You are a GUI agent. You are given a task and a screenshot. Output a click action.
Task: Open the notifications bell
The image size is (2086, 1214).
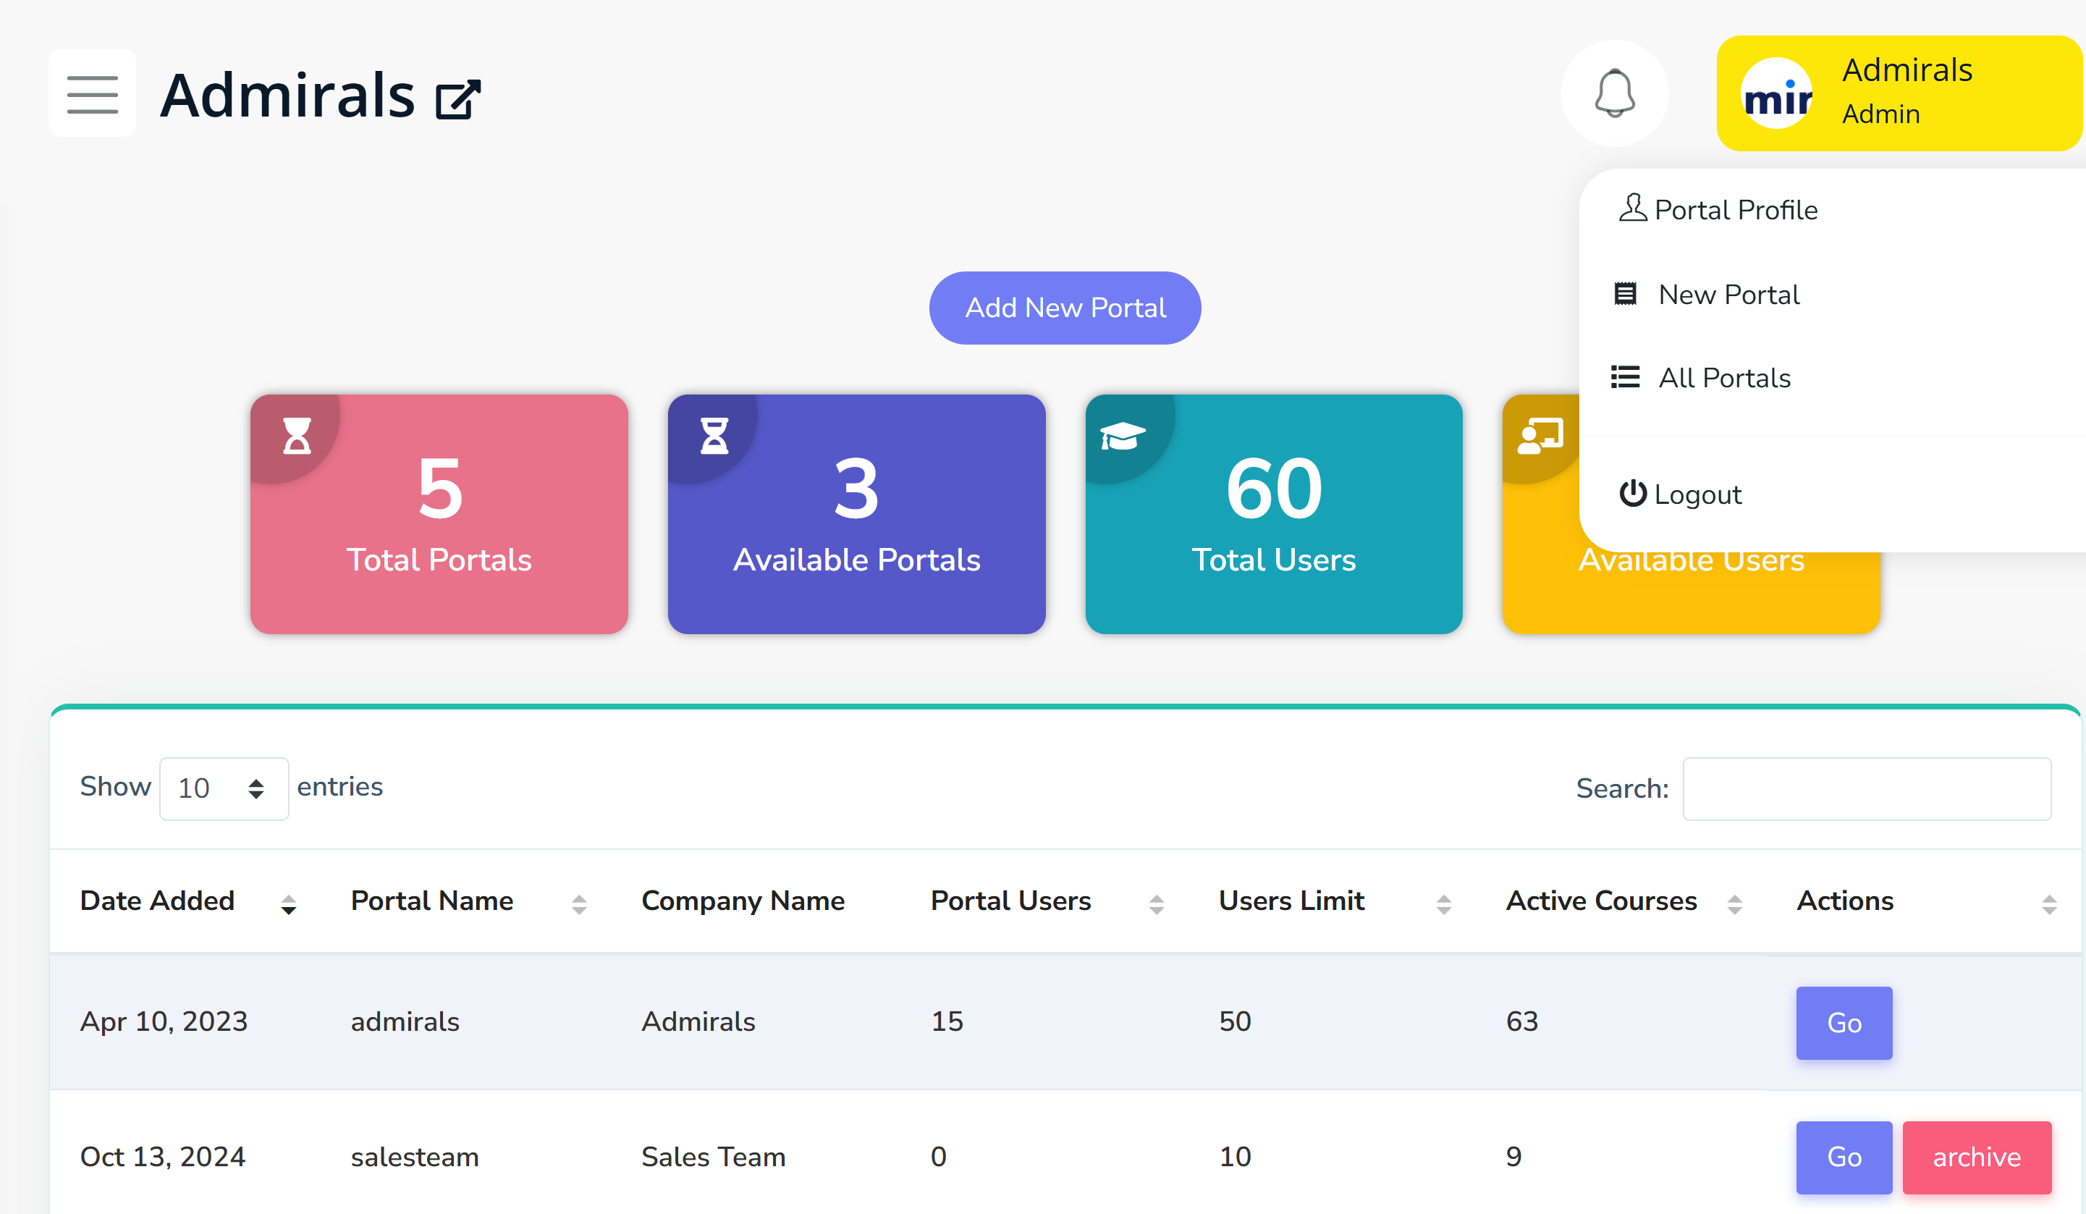[1613, 93]
